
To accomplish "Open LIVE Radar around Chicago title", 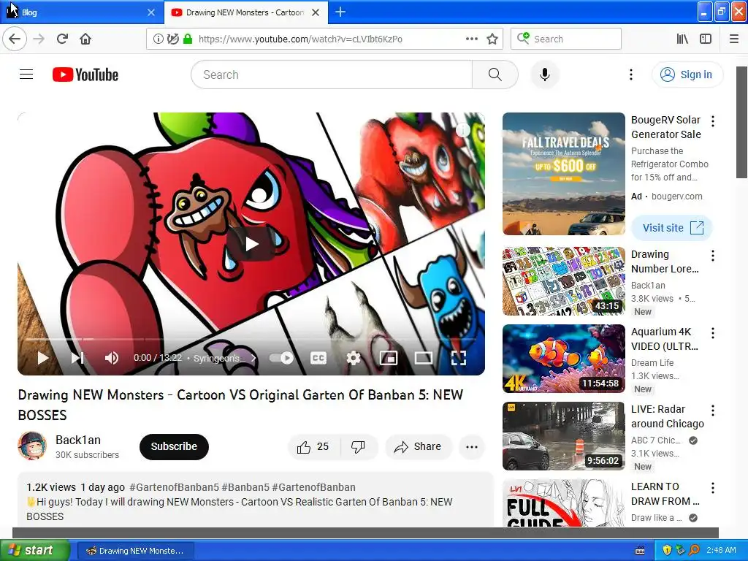I will click(x=668, y=416).
